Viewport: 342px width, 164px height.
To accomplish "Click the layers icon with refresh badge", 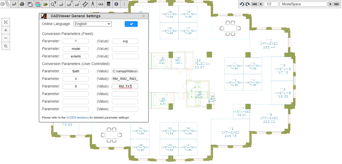I will pyautogui.click(x=69, y=4).
